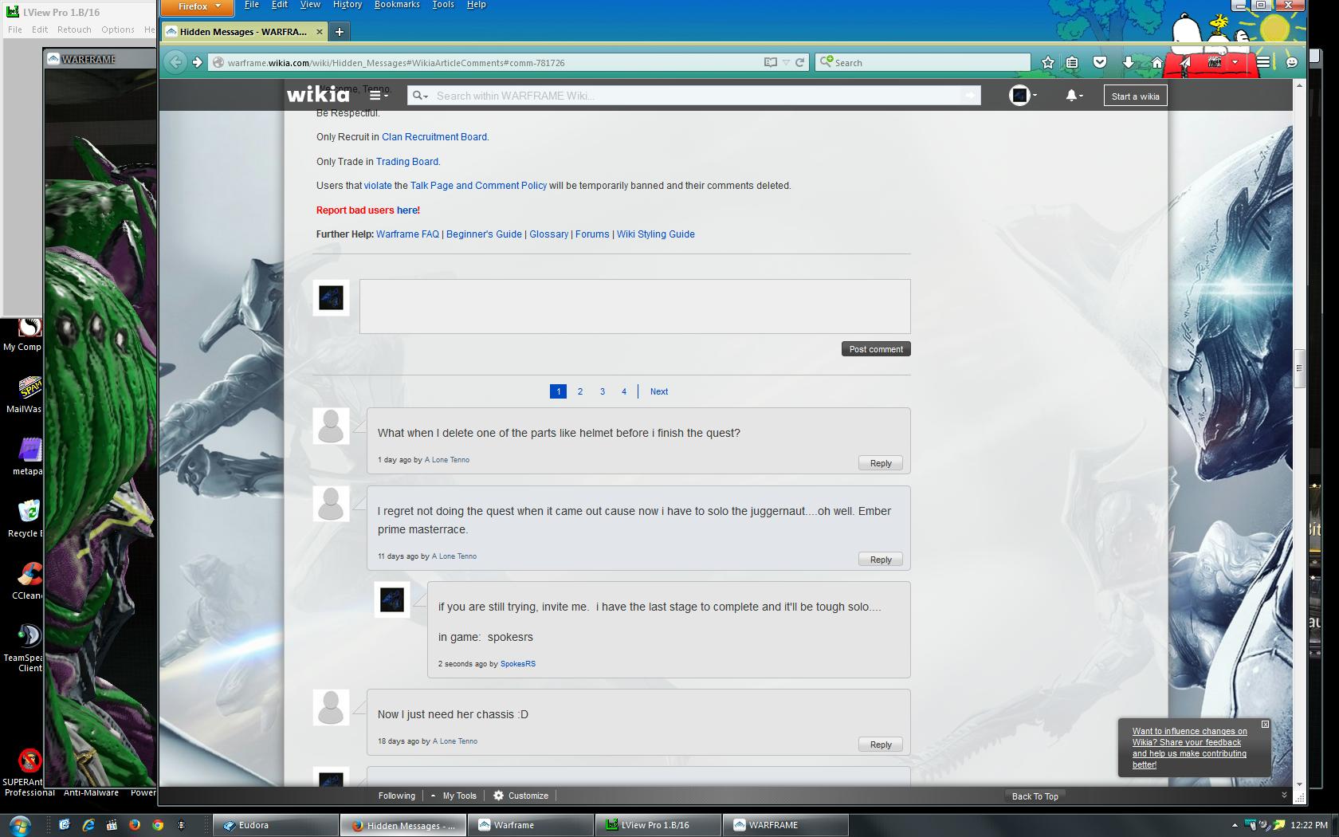This screenshot has width=1339, height=837.
Task: Click the Firefox bookmark star icon
Action: 1048,62
